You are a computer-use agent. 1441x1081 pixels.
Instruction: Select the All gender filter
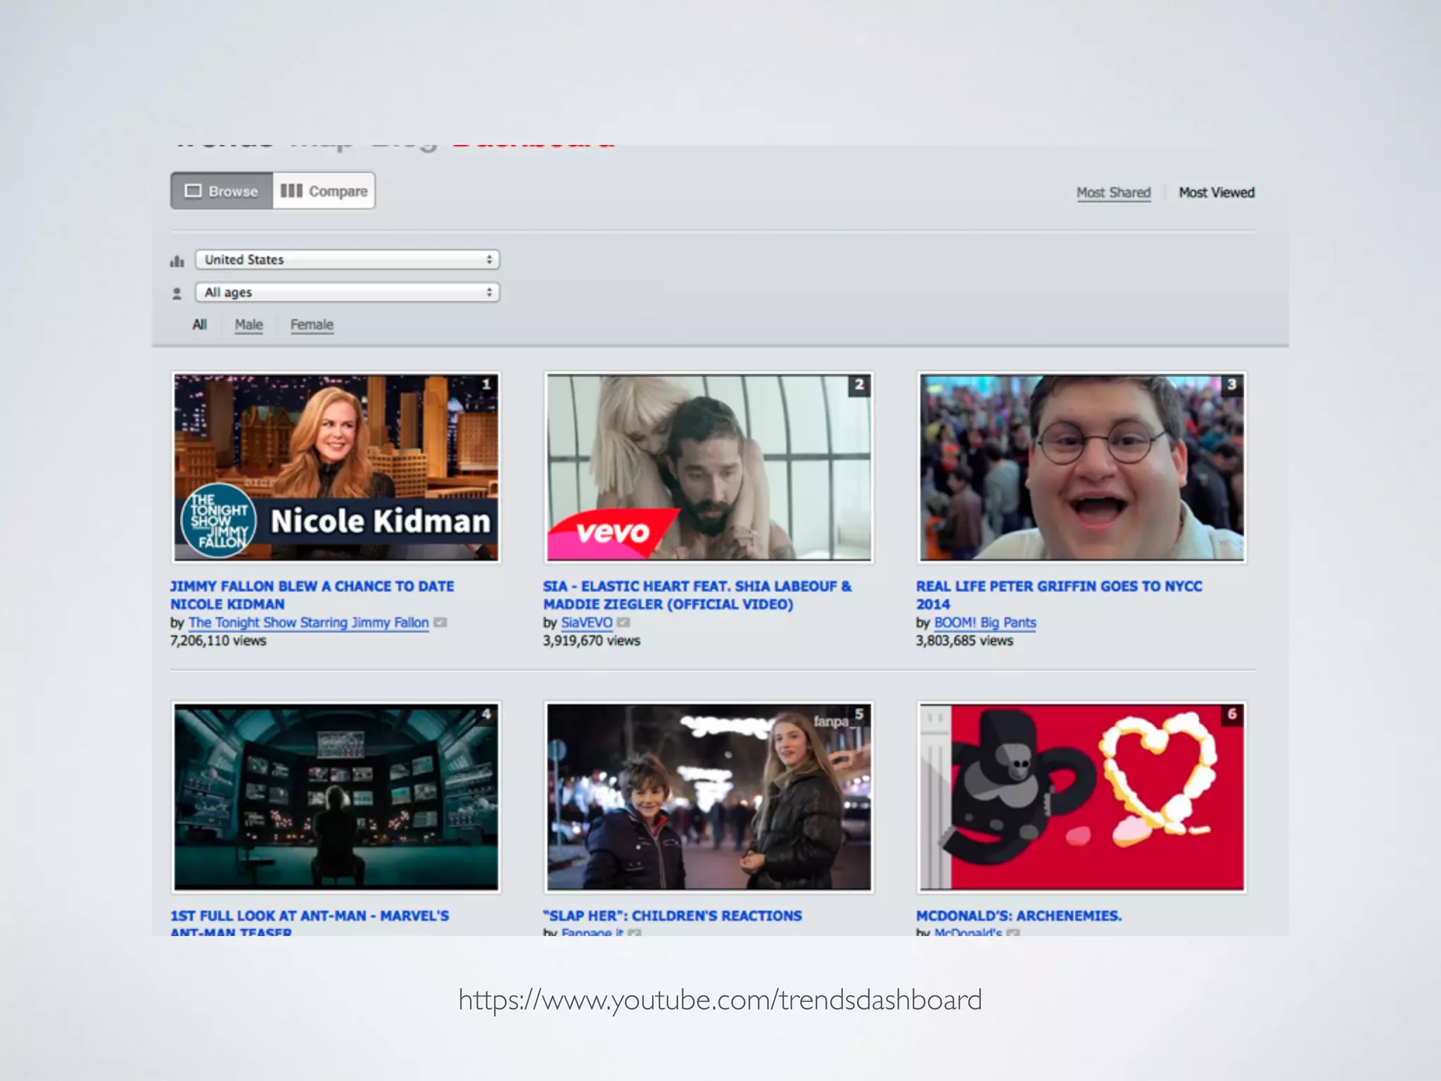pyautogui.click(x=200, y=324)
